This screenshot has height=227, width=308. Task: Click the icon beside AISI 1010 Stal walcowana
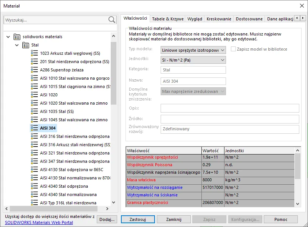(34, 78)
